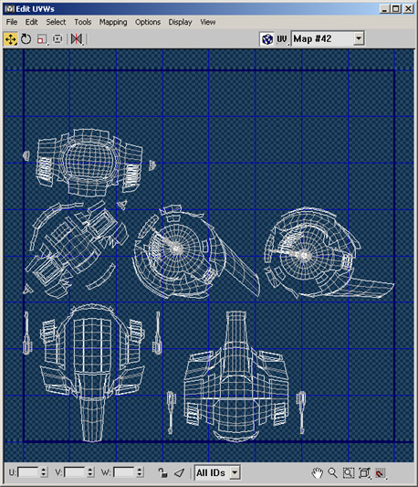The image size is (418, 487).
Task: Open the Mapping menu
Action: (x=113, y=22)
